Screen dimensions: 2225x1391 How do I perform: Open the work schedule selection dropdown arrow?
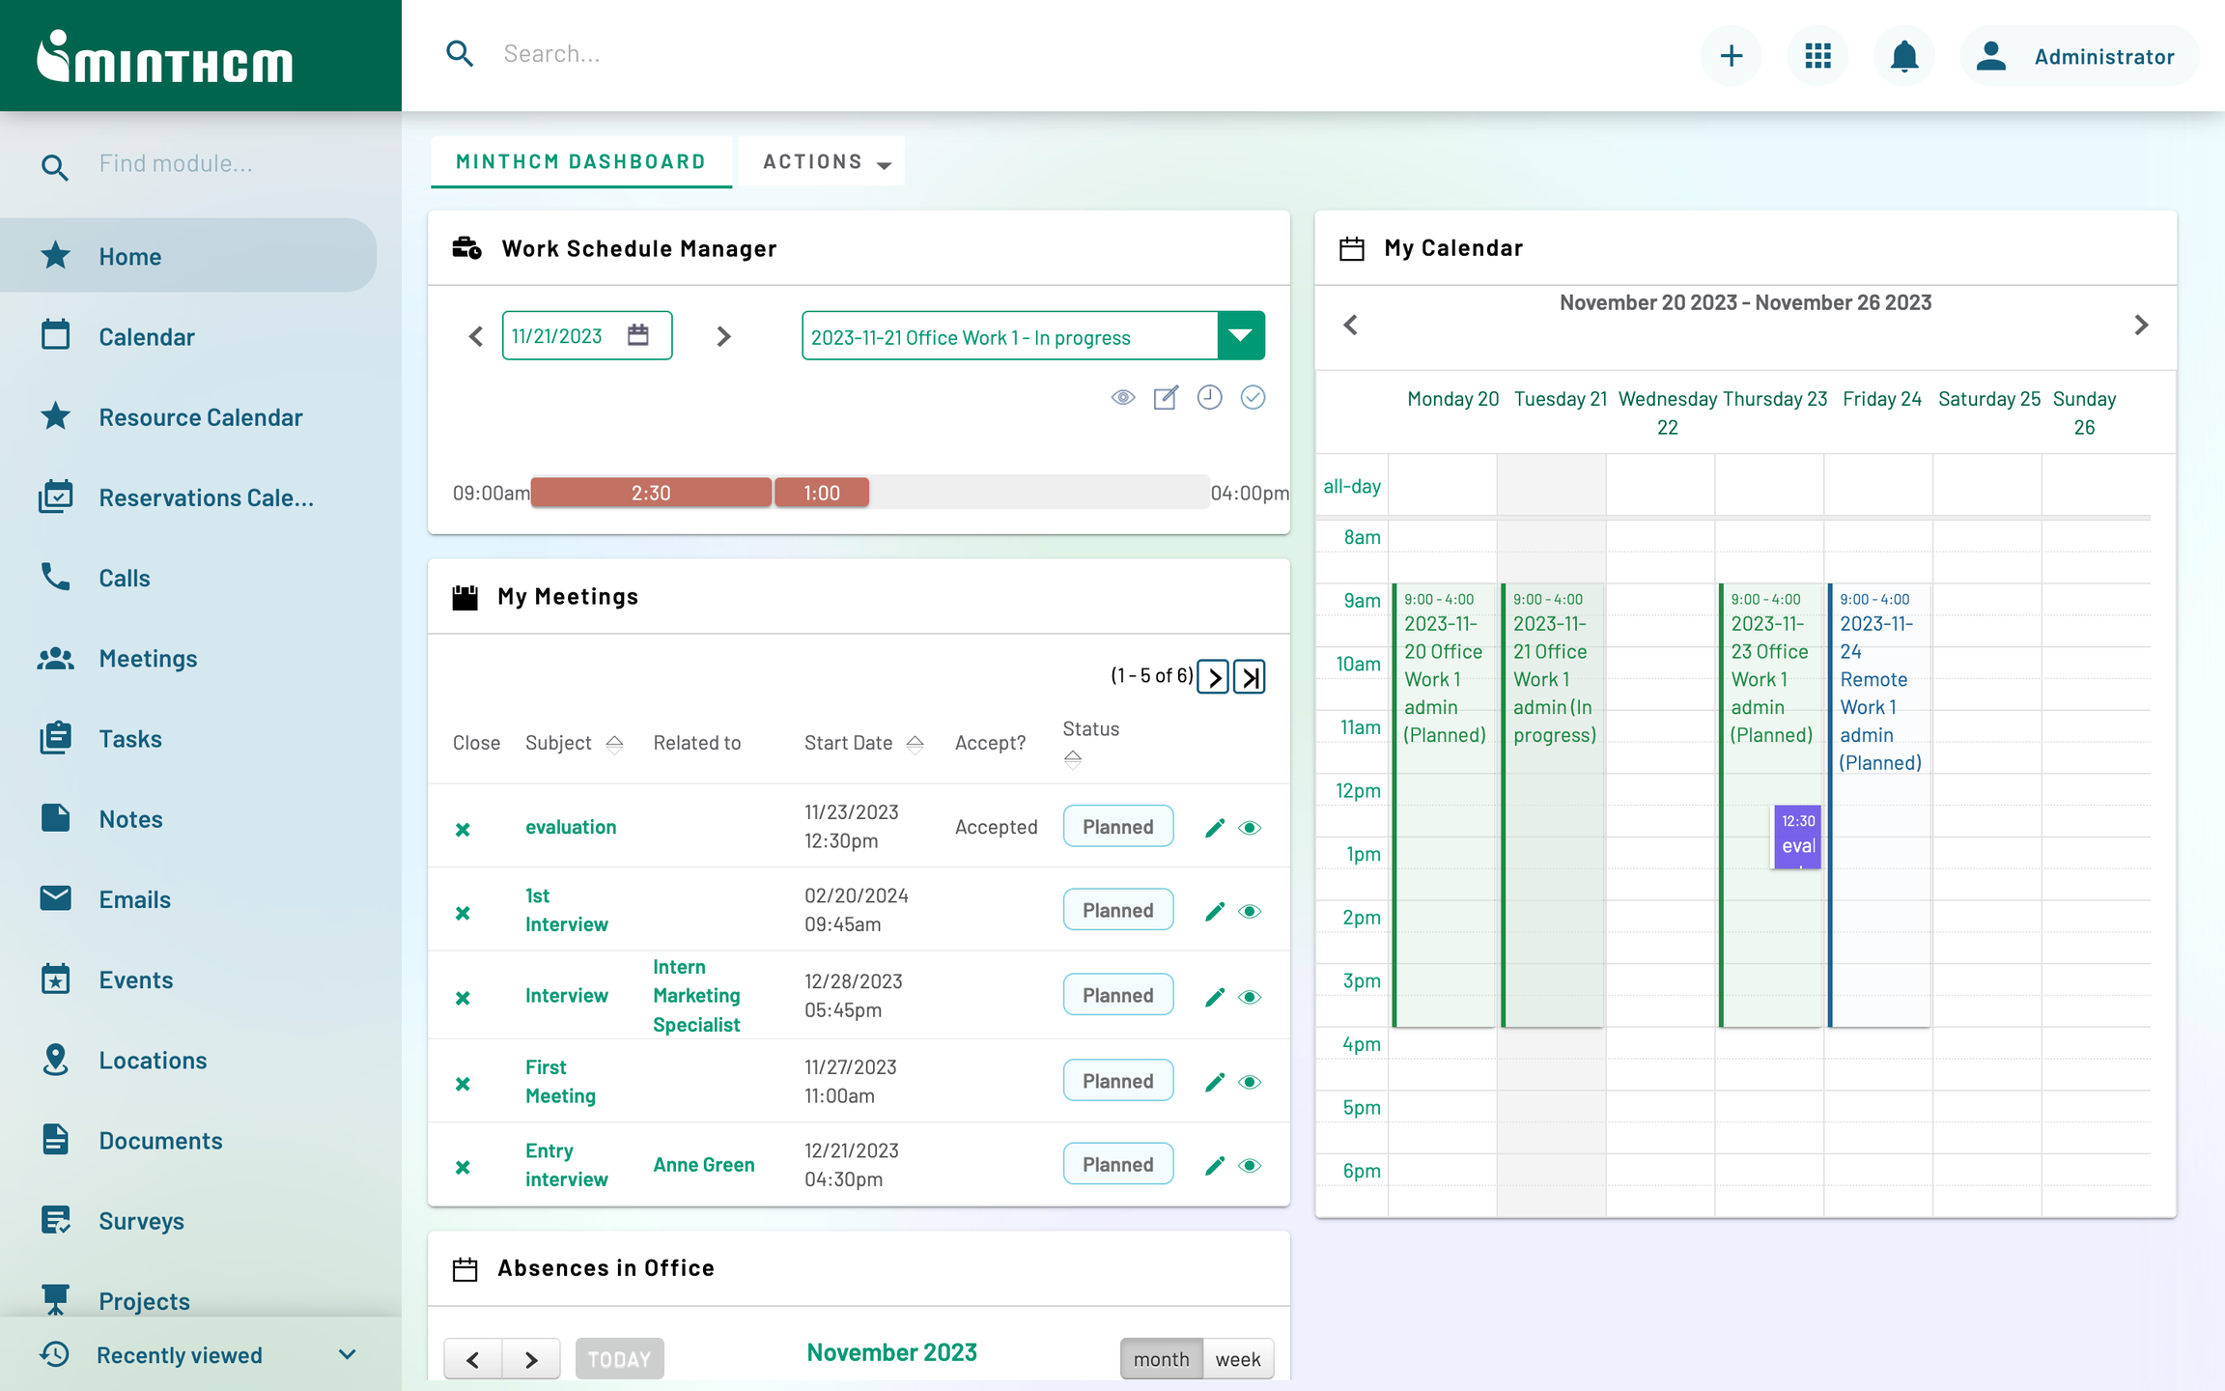(1241, 336)
